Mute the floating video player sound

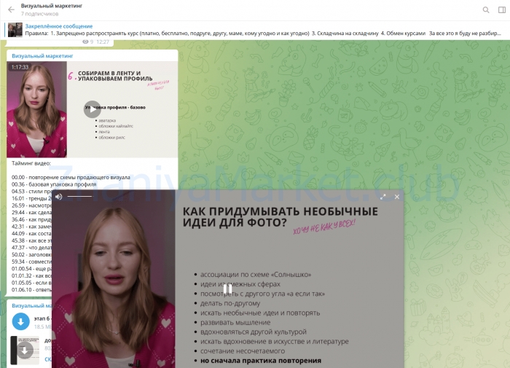pos(59,197)
